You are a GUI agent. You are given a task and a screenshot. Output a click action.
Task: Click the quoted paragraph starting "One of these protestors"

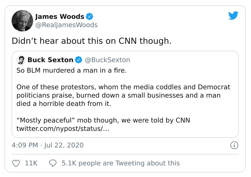pos(123,95)
